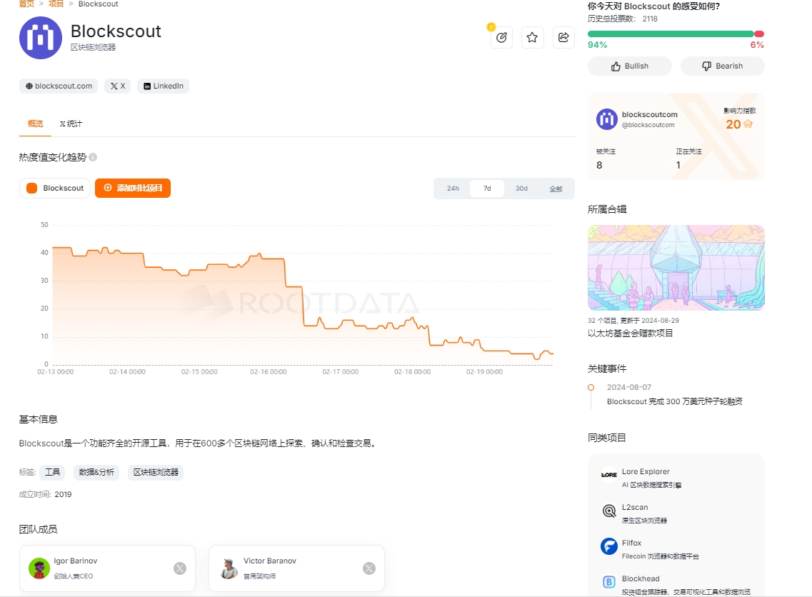Click the Filfox project icon
The height and width of the screenshot is (597, 812).
(608, 547)
